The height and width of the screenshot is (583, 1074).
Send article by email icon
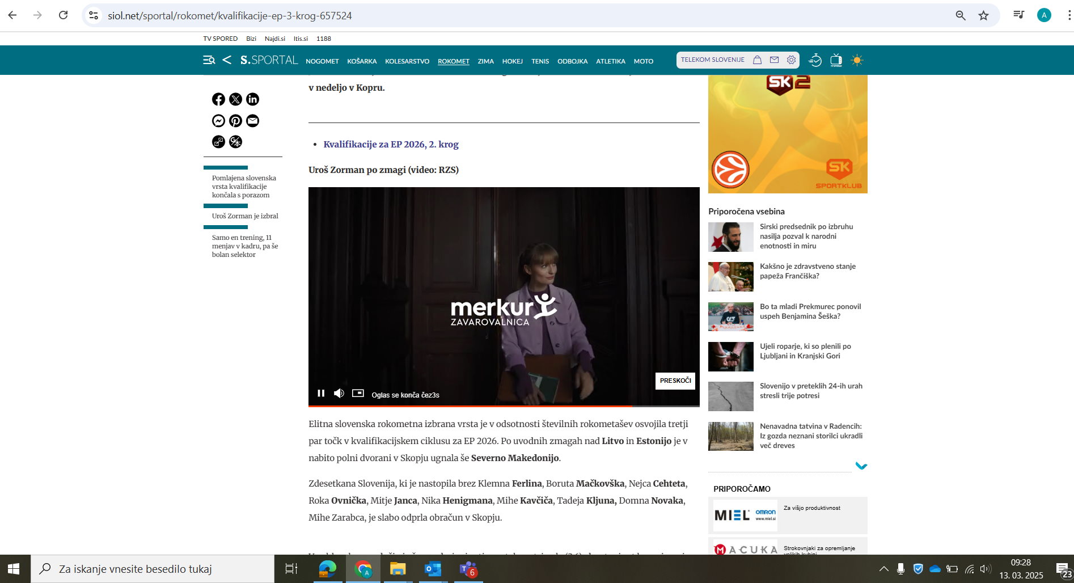[x=252, y=121]
